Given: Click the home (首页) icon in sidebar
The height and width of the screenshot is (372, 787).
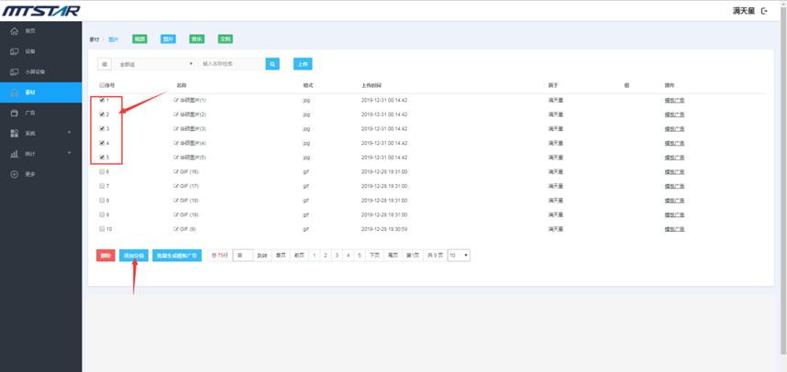Looking at the screenshot, I should tap(14, 31).
